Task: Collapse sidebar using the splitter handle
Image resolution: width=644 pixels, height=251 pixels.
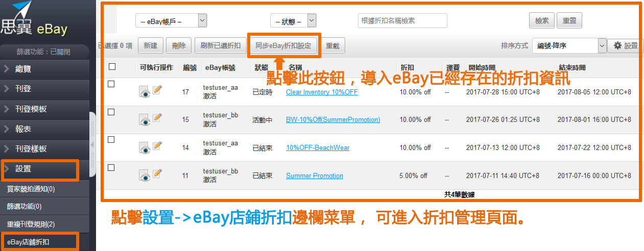Action: (92, 145)
